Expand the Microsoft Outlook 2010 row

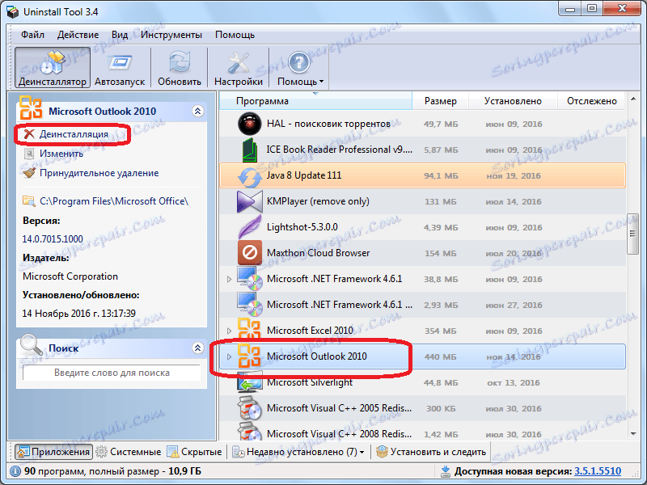click(230, 356)
